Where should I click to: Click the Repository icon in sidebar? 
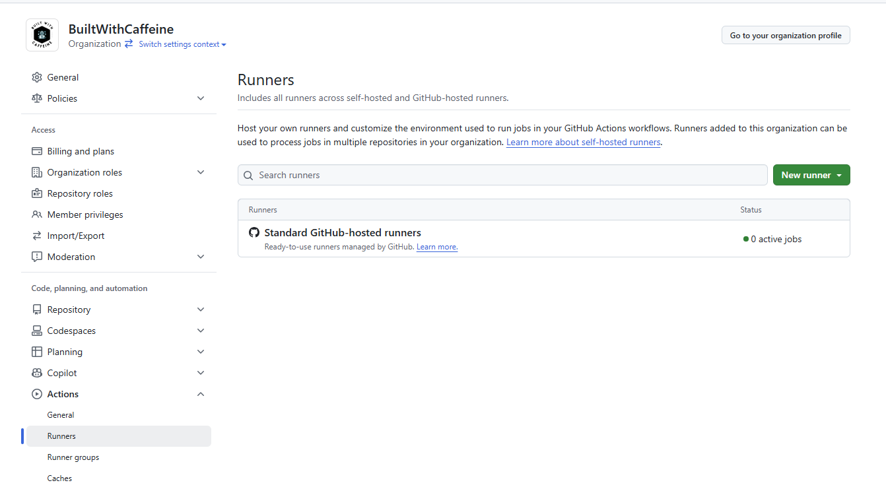[x=37, y=310]
